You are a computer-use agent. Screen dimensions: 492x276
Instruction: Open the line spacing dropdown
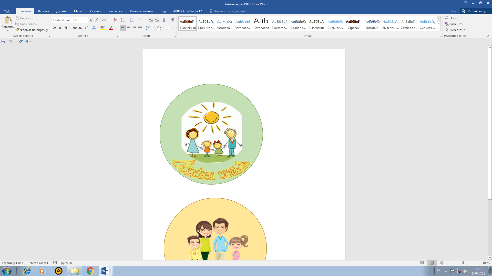tap(149, 28)
